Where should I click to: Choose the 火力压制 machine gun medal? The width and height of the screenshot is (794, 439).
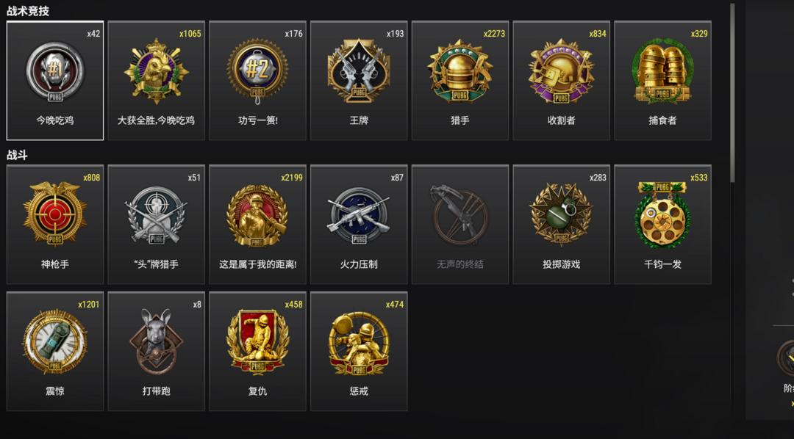(x=359, y=224)
